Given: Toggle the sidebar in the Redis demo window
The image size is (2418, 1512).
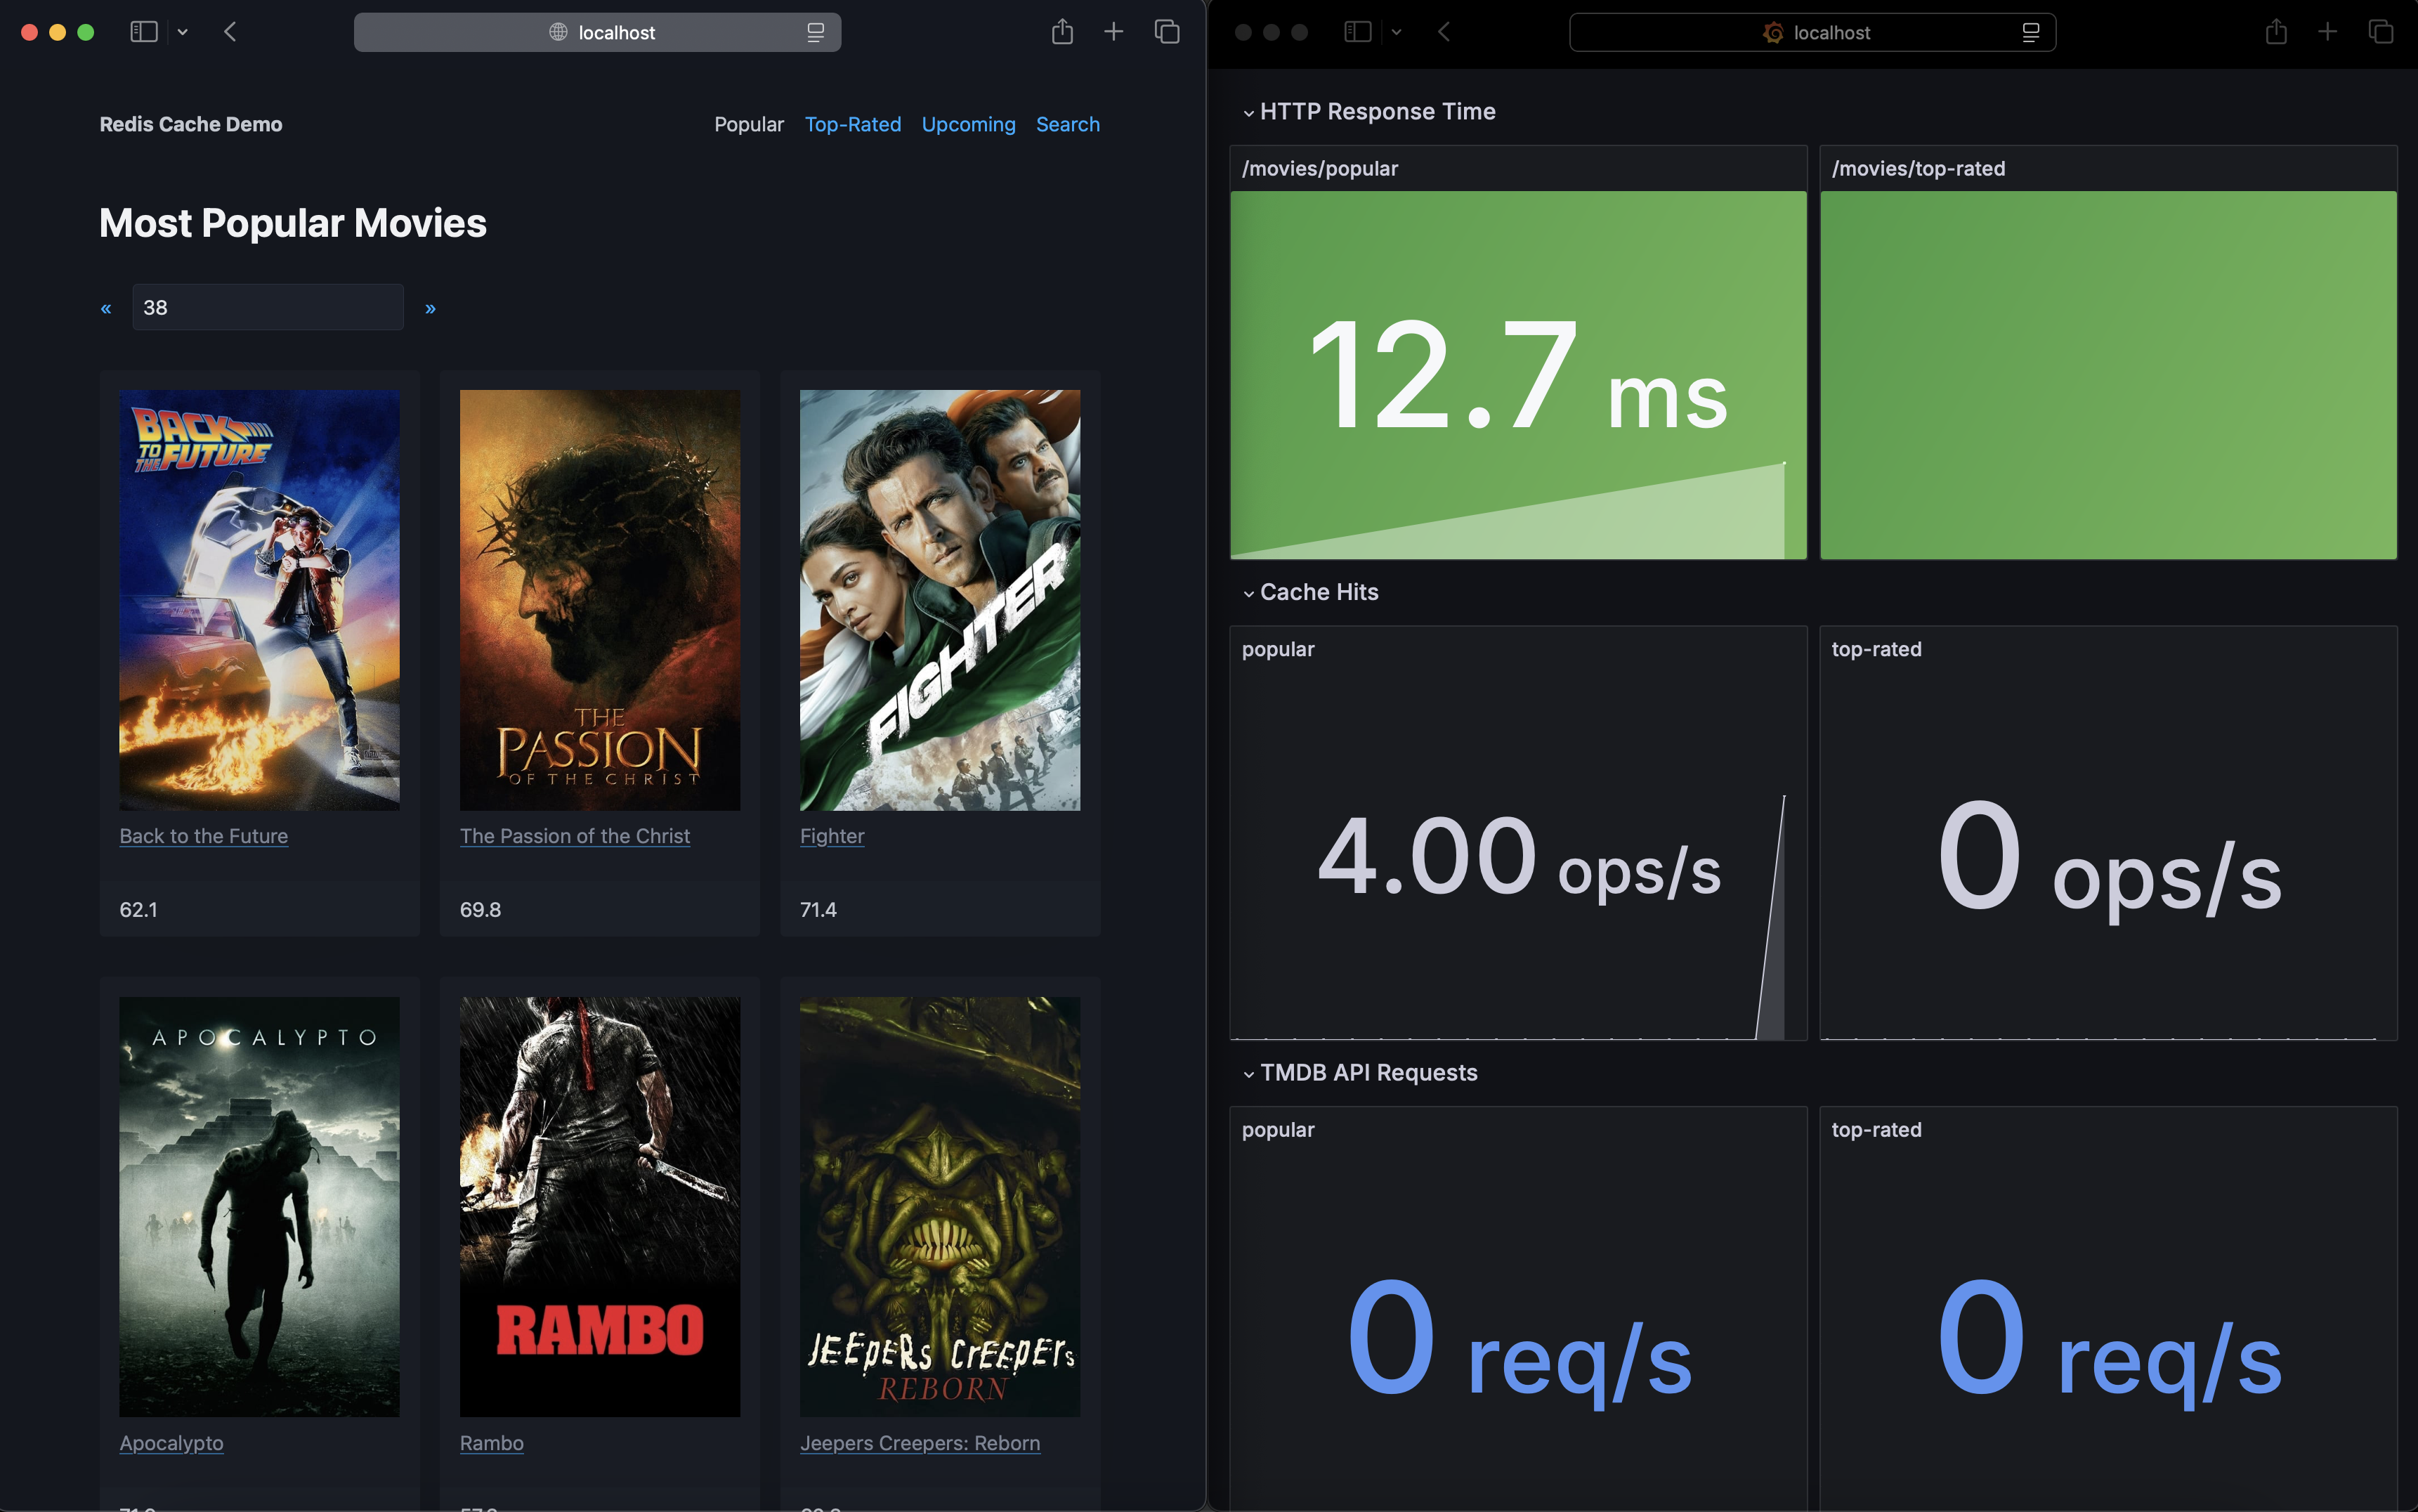Looking at the screenshot, I should [x=144, y=31].
